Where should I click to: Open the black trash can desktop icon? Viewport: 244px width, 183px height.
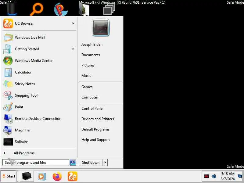coord(11,9)
